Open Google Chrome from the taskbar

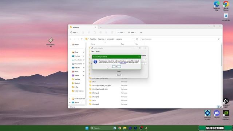coord(119,128)
